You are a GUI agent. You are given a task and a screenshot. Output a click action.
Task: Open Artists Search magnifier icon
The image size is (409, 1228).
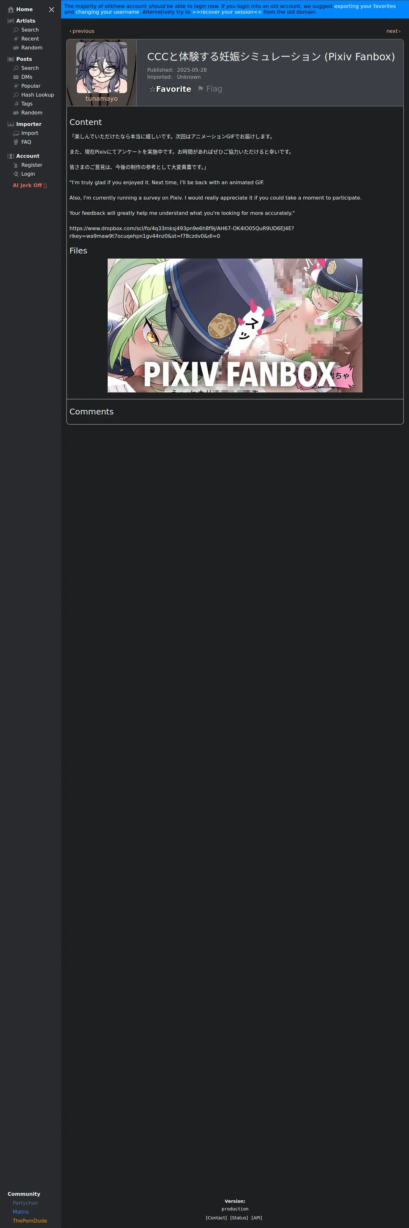click(16, 30)
